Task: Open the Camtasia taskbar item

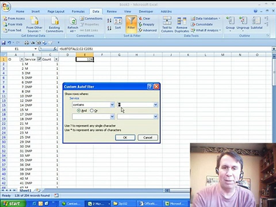Action: (72, 204)
